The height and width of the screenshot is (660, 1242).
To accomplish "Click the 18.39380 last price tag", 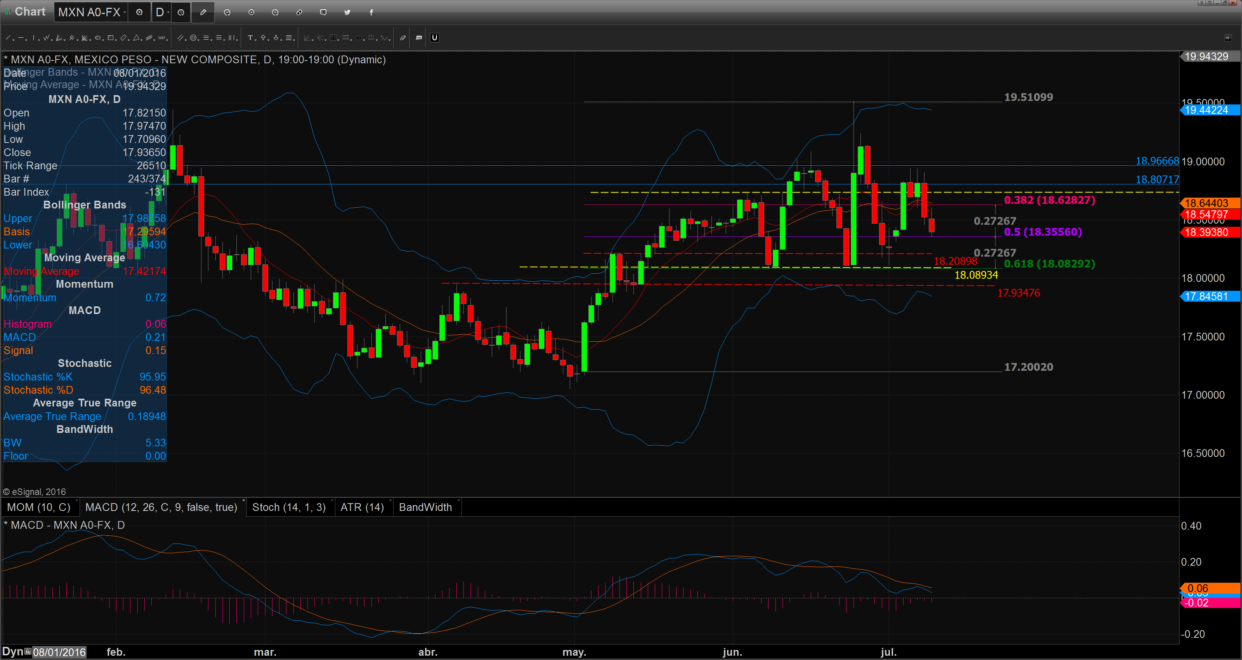I will [x=1210, y=232].
